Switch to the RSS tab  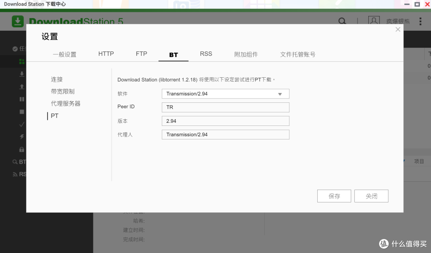click(206, 54)
